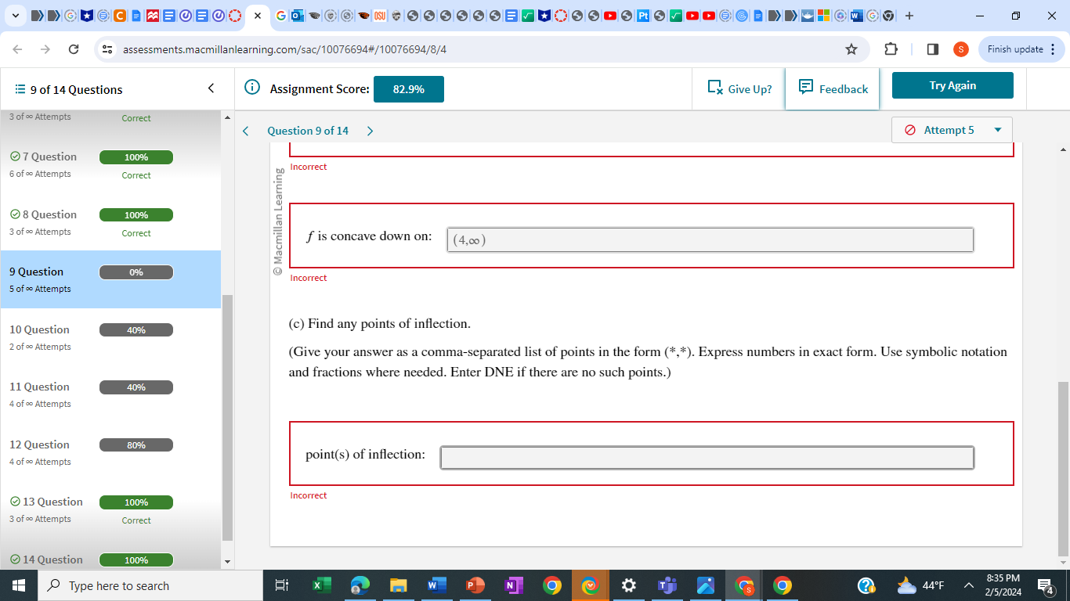This screenshot has width=1070, height=601.
Task: Open the Chrome extensions puzzle icon
Action: [x=891, y=49]
